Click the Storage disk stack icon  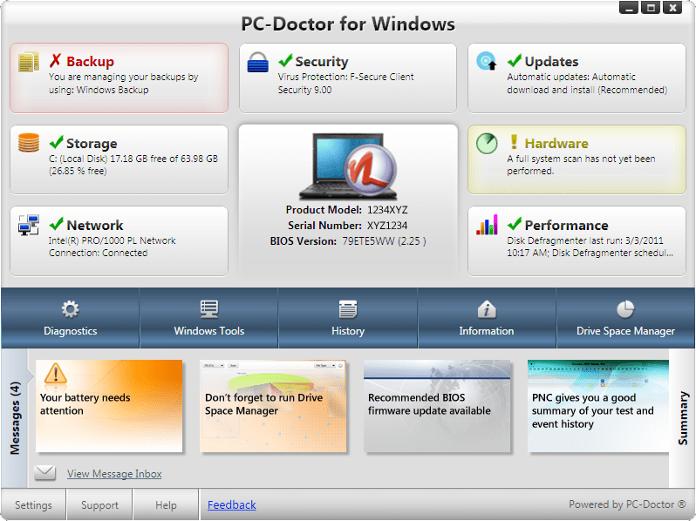coord(30,143)
